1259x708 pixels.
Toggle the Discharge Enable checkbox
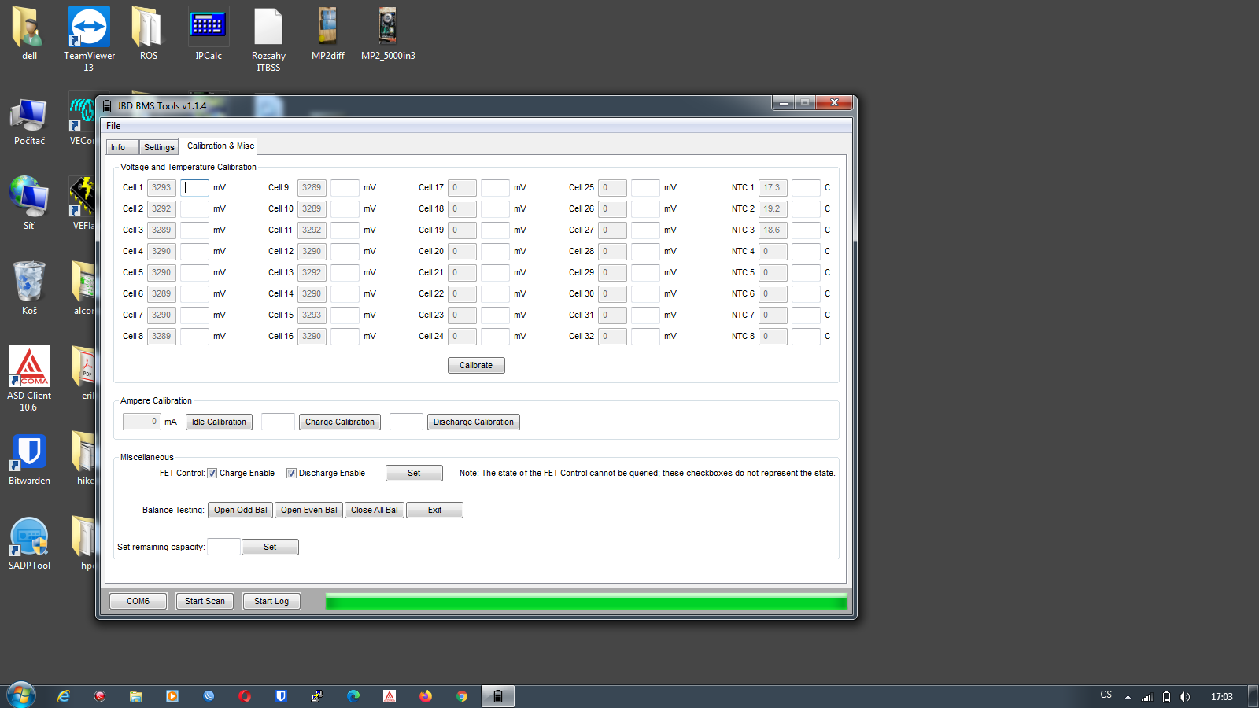point(291,474)
